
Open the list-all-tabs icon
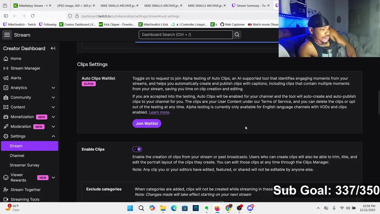(x=5, y=6)
